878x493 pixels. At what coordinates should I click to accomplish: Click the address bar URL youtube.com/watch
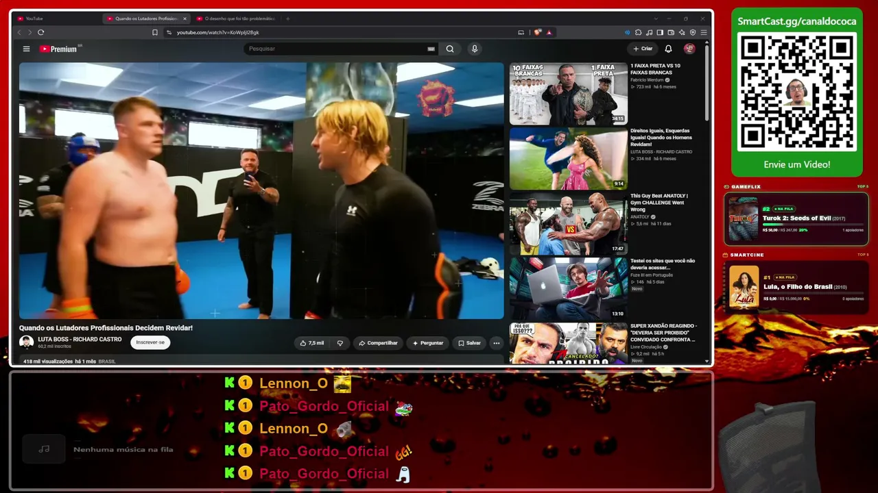(218, 32)
